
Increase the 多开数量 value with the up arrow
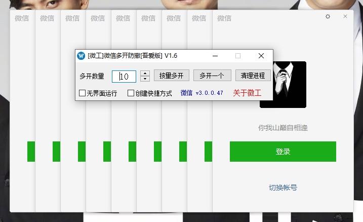[x=145, y=73]
